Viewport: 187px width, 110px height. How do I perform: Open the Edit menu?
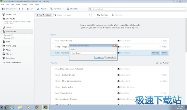(x=7, y=5)
